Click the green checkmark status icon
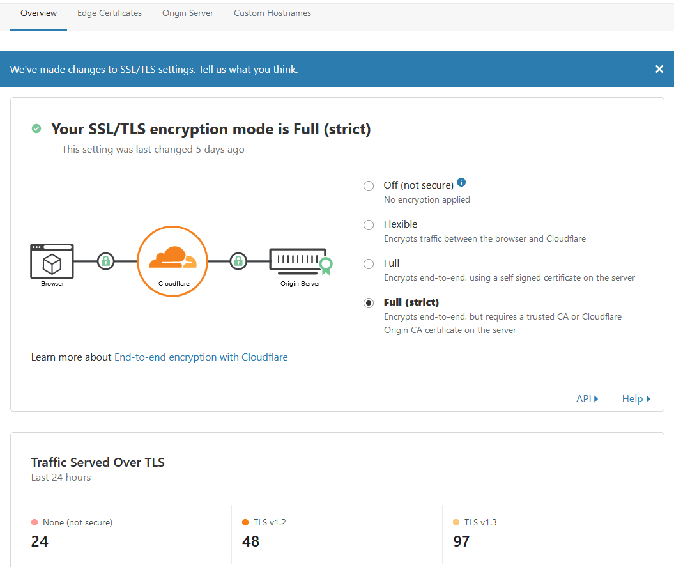The image size is (674, 567). 36,128
